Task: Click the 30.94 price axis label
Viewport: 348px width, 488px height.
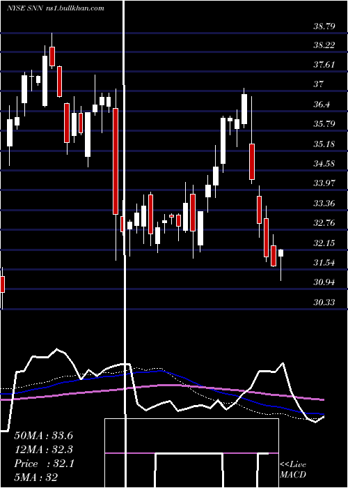Action: tap(324, 282)
